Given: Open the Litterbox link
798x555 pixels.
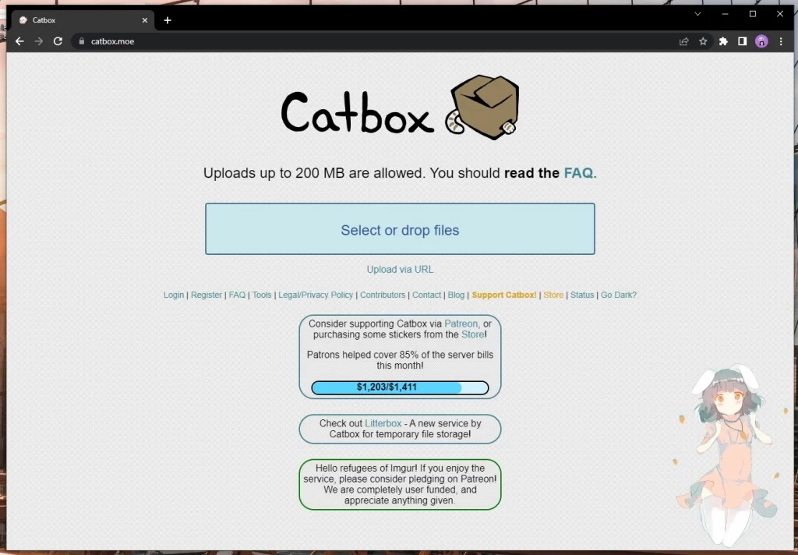Looking at the screenshot, I should (383, 423).
